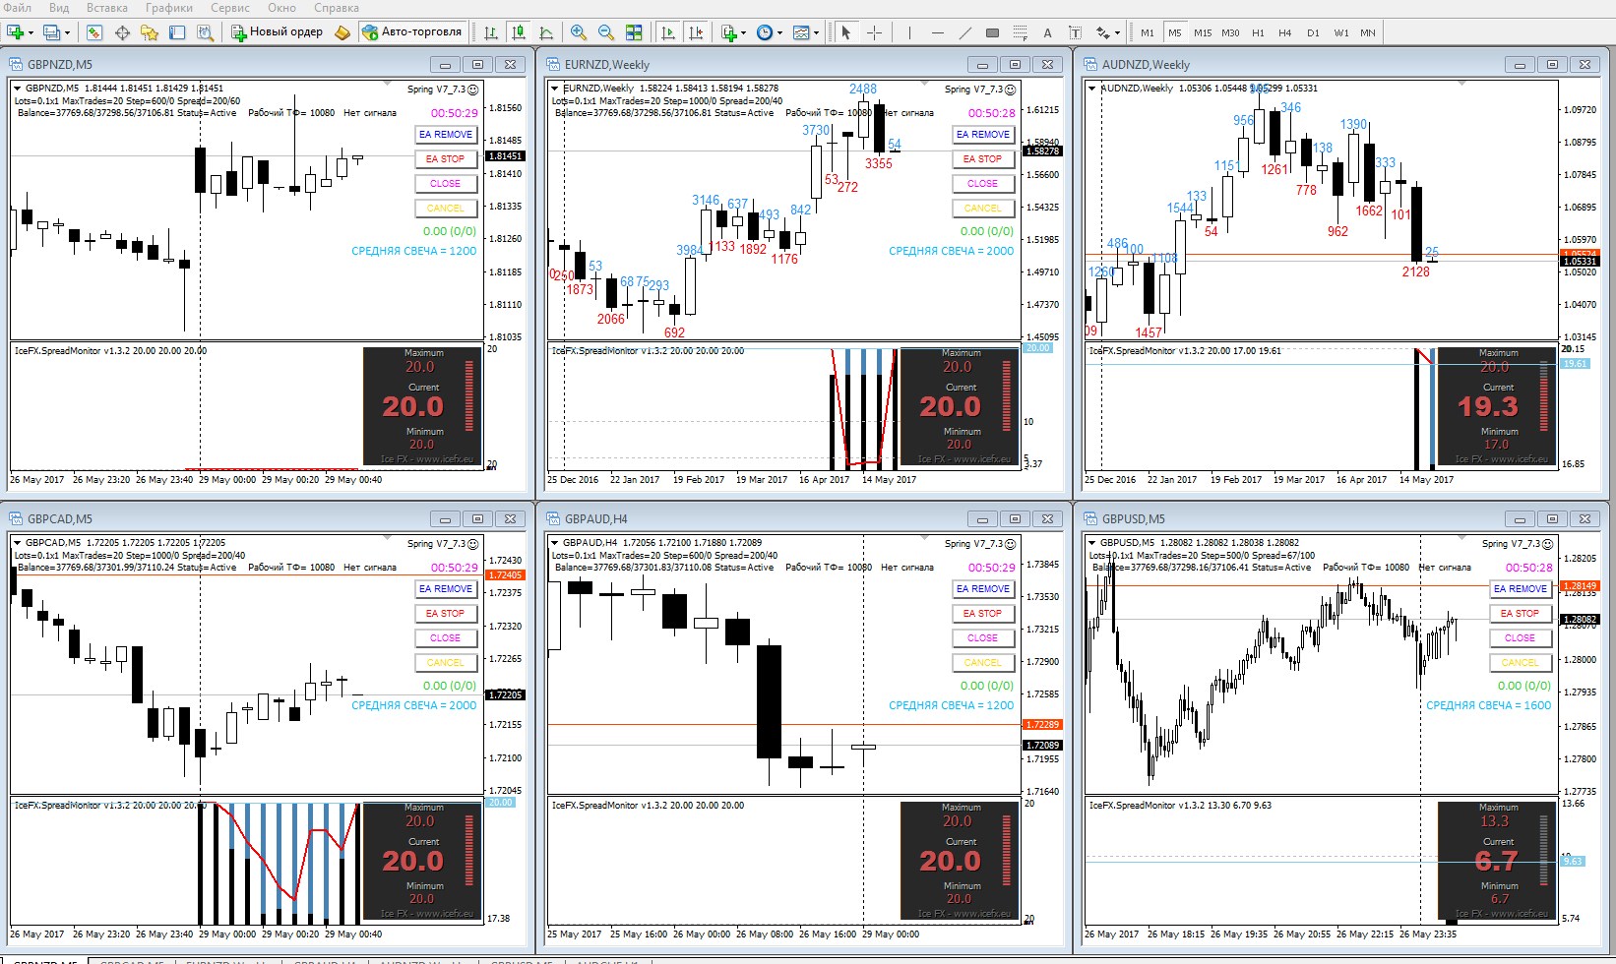This screenshot has height=964, width=1616.
Task: Zoom out on the chart
Action: click(x=606, y=32)
